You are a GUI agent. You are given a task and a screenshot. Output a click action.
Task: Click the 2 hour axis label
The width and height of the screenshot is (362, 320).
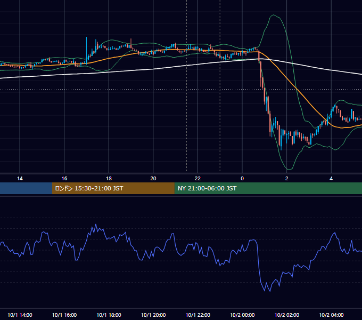(x=287, y=179)
